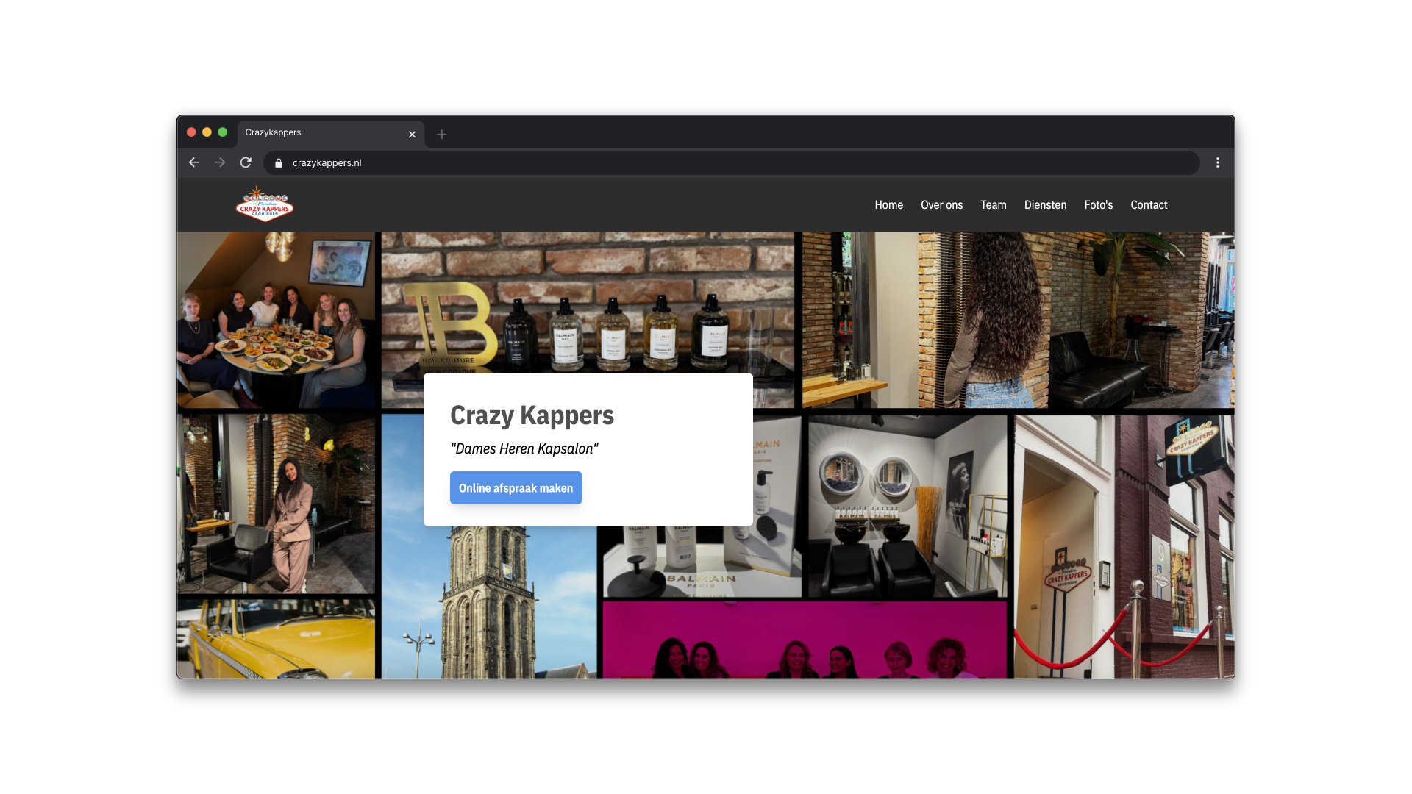Screen dimensions: 1412x794
Task: Go to Over ons page
Action: [941, 205]
